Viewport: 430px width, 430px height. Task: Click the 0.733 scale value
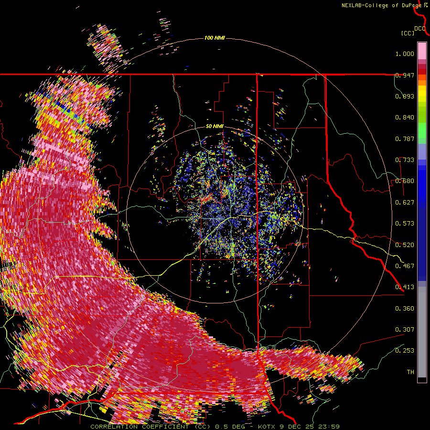405,160
